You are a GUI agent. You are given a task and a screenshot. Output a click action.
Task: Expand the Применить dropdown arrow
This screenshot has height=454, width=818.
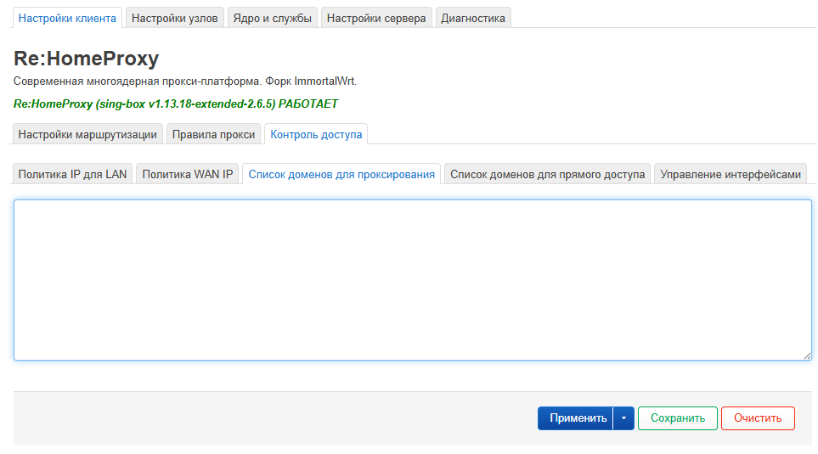click(624, 418)
